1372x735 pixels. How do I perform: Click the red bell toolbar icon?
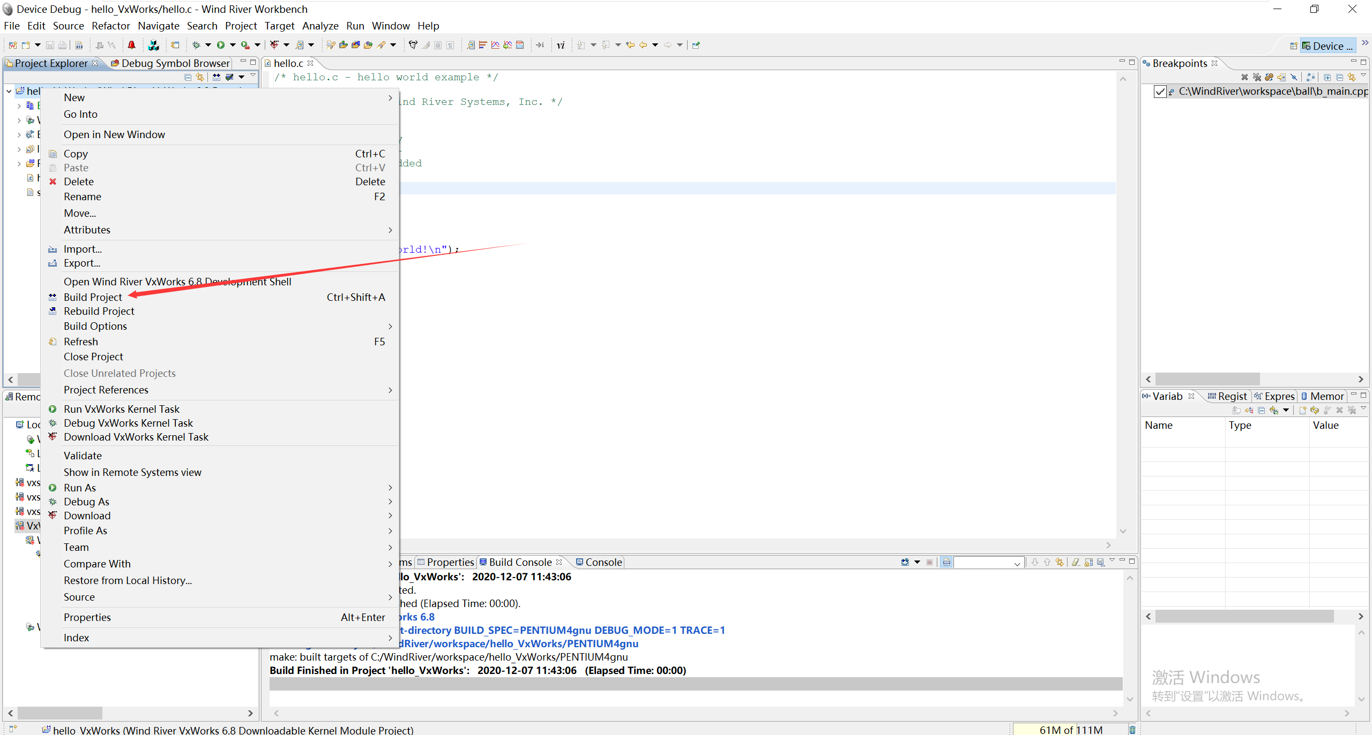tap(131, 46)
